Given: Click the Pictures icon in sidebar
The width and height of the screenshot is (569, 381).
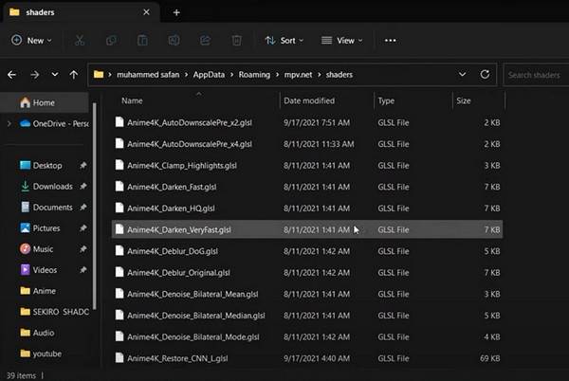Looking at the screenshot, I should (x=25, y=228).
